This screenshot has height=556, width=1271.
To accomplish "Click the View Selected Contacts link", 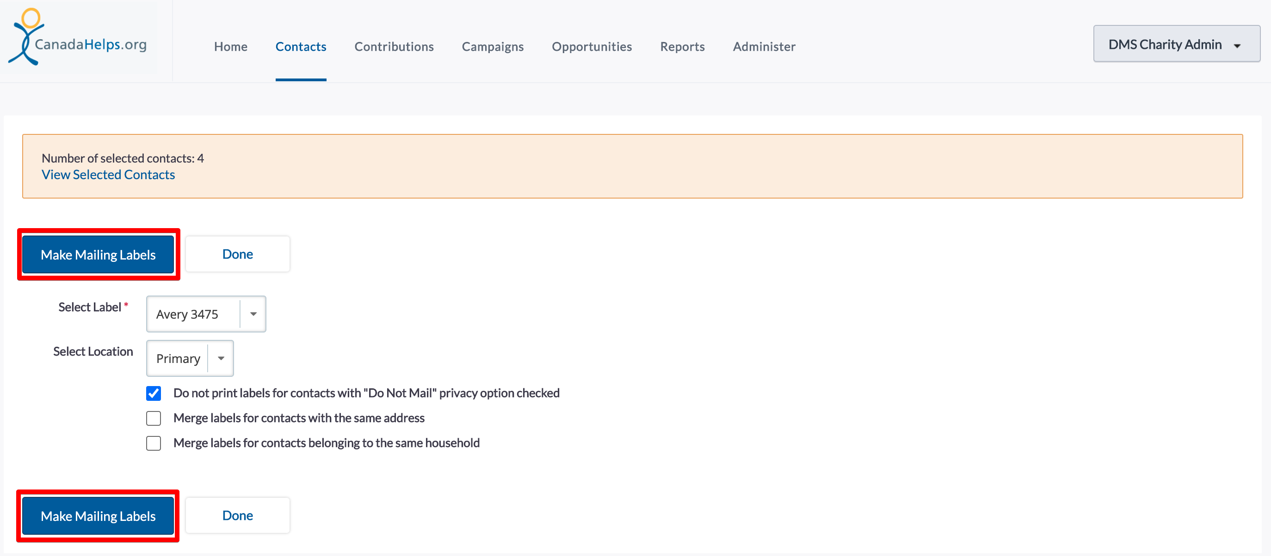I will click(108, 175).
